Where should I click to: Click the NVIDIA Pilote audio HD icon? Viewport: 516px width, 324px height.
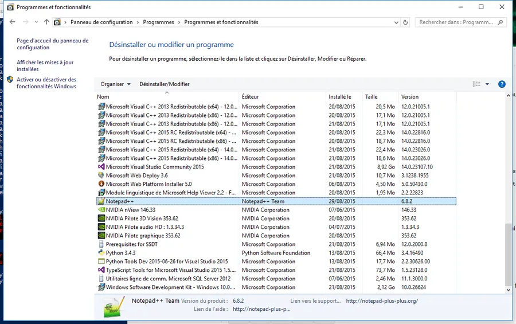tap(101, 227)
